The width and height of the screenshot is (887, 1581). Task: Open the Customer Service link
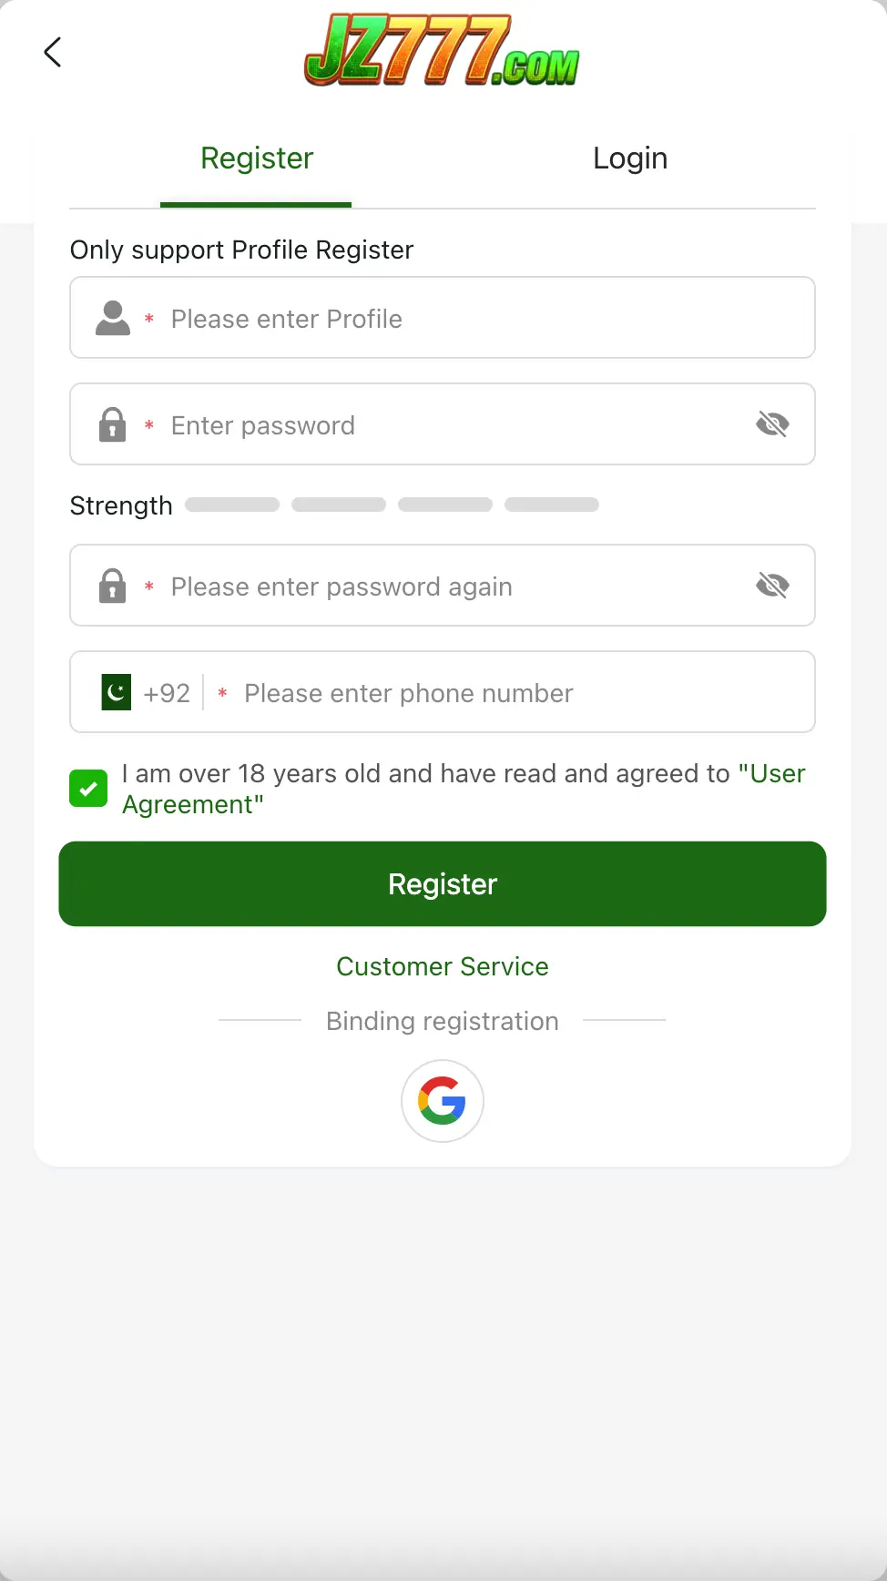(443, 966)
